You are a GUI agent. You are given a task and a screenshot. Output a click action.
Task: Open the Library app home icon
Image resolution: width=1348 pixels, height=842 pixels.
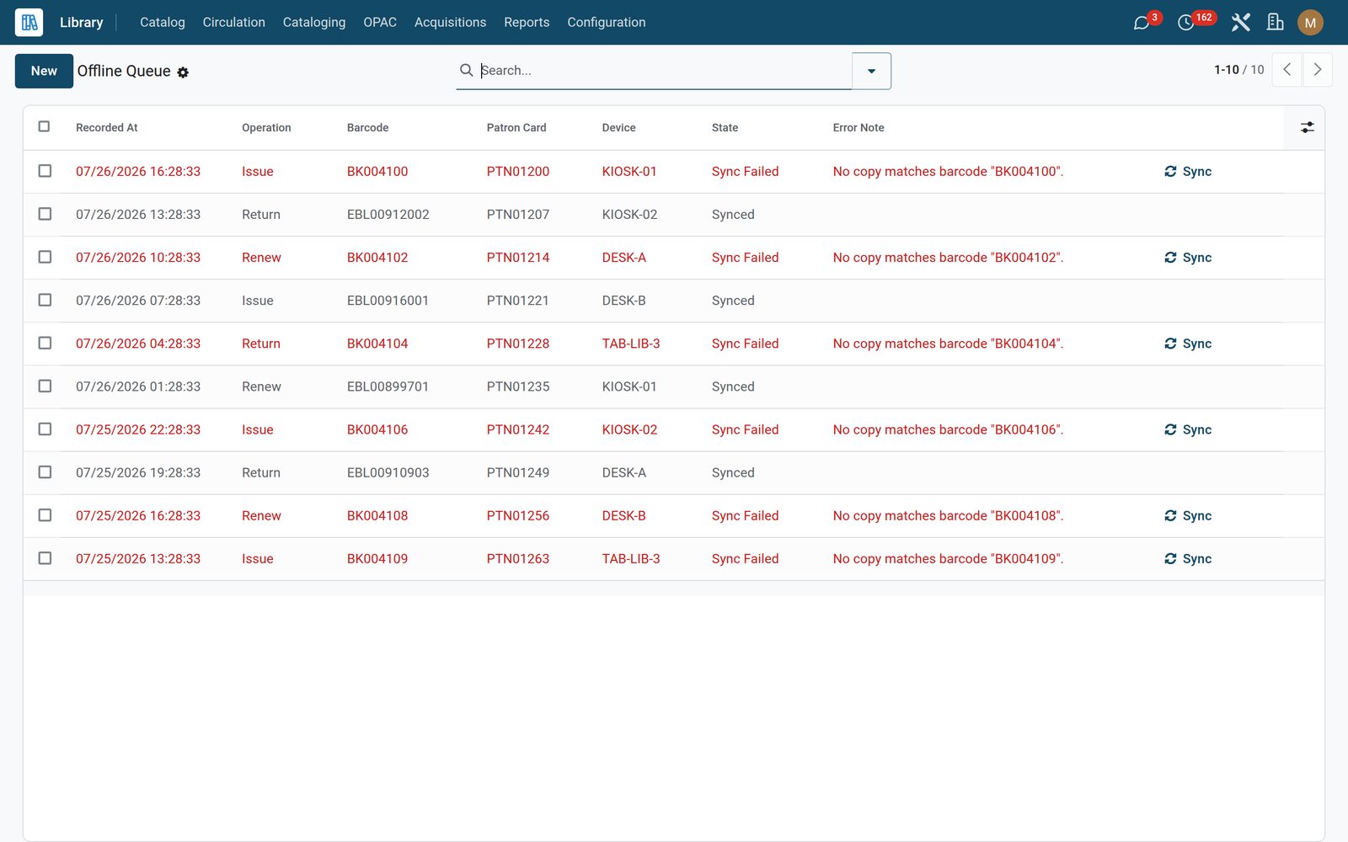point(29,23)
